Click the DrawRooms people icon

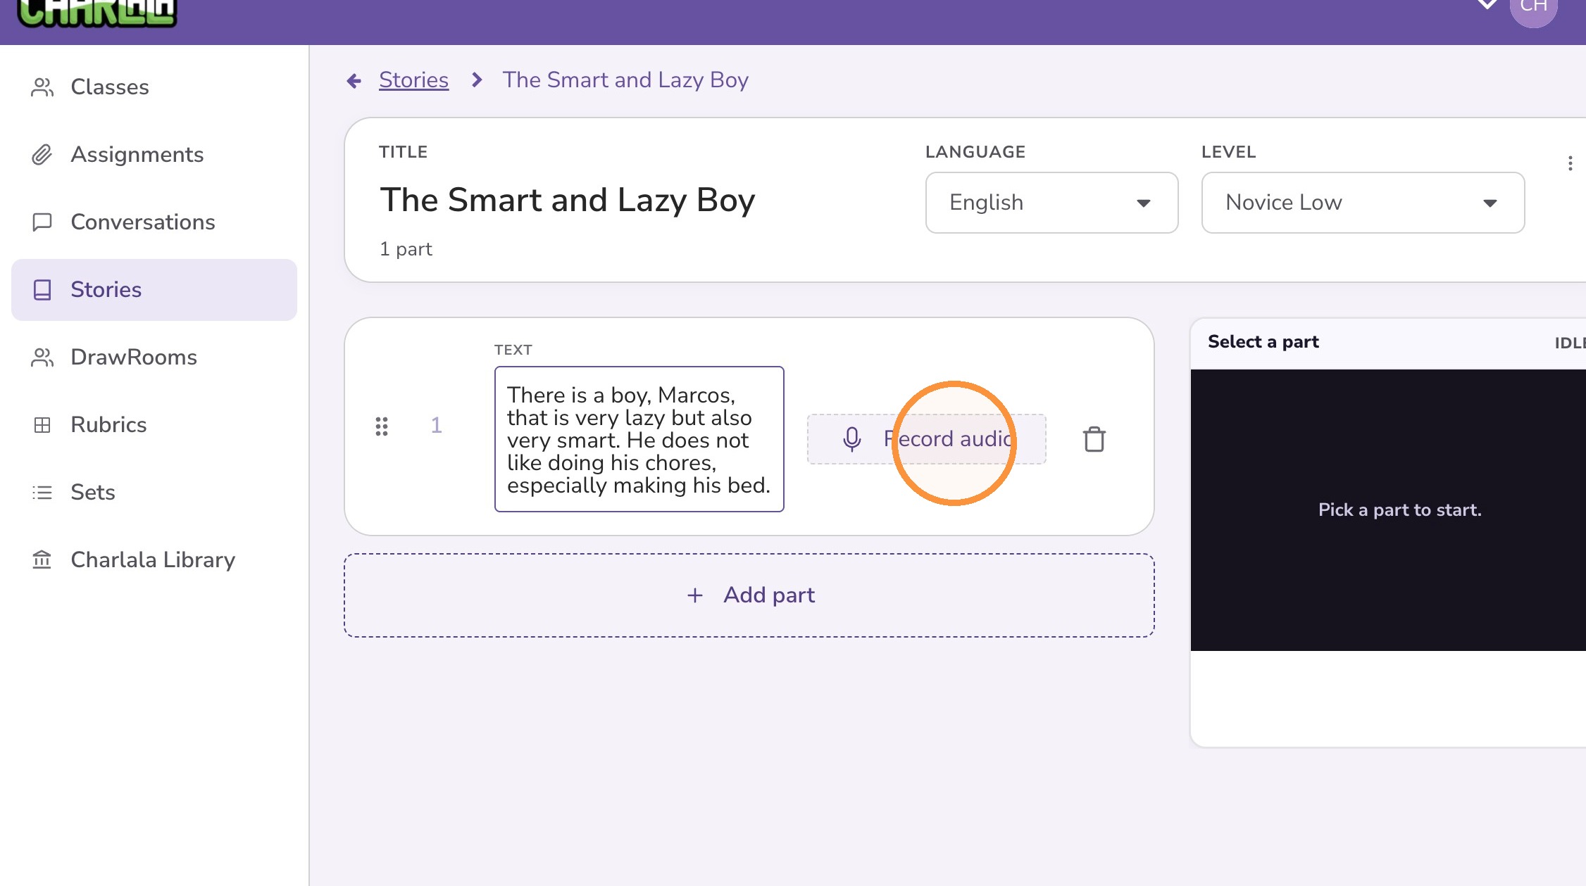42,357
